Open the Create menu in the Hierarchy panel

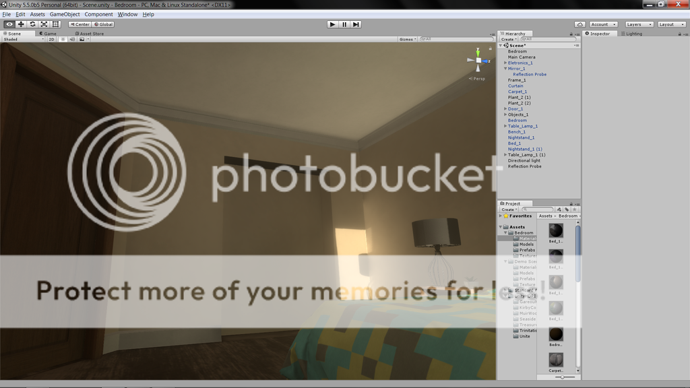(x=509, y=39)
